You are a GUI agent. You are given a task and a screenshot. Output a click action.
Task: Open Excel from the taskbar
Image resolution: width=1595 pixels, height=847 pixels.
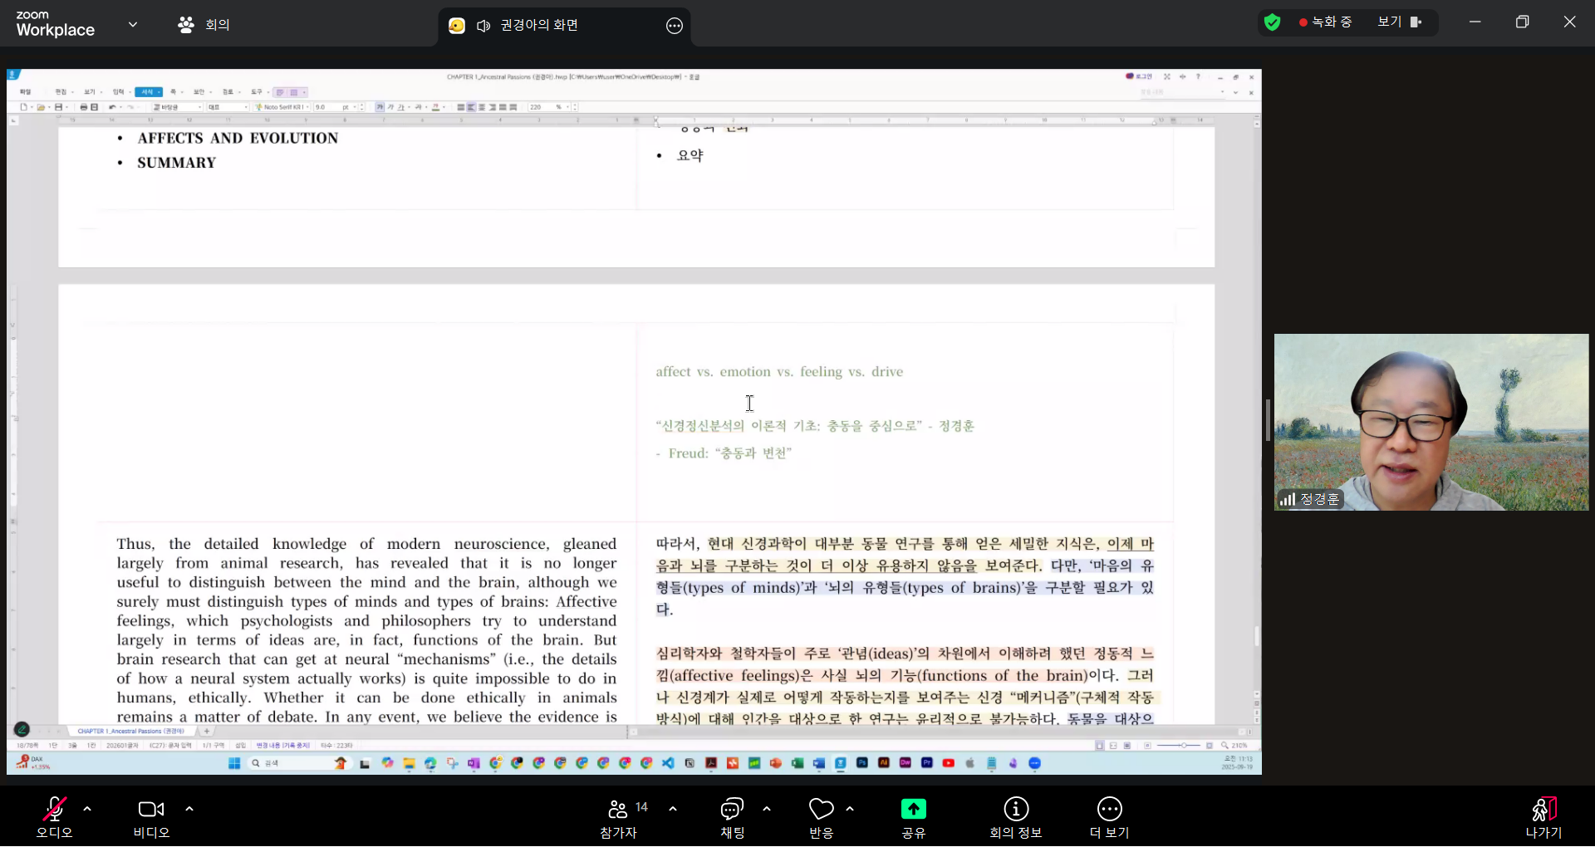pos(797,763)
